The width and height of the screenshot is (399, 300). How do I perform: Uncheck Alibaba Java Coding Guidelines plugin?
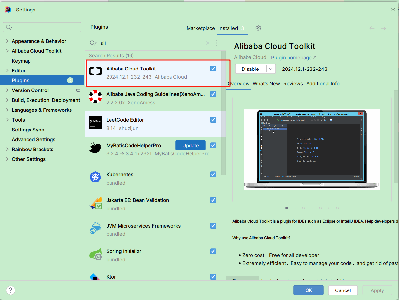[x=213, y=94]
